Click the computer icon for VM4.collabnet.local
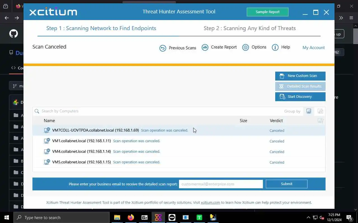The width and height of the screenshot is (358, 223). 47,151
